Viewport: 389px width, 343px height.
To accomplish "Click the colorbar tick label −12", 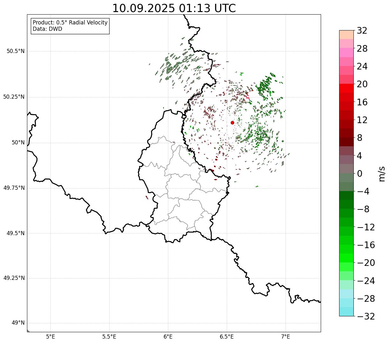I will 366,227.
